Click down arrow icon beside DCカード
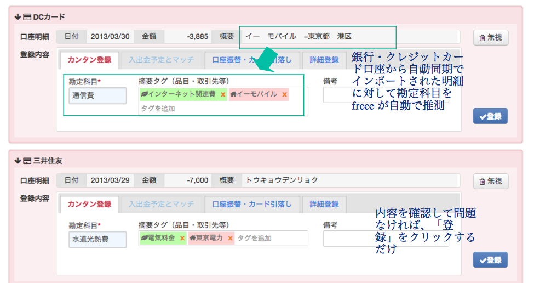The width and height of the screenshot is (534, 283). pyautogui.click(x=18, y=17)
